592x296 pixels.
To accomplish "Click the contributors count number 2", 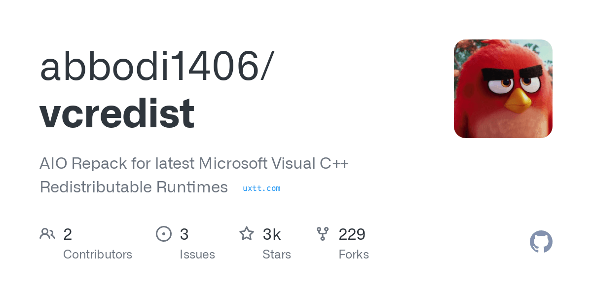I will click(x=68, y=234).
